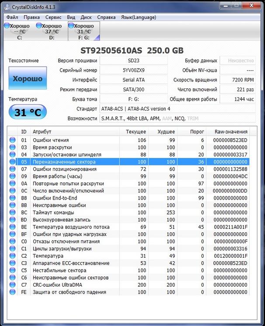This screenshot has height=326, width=265.
Task: Click status icon for Ошибки чтения row
Action: pyautogui.click(x=13, y=140)
